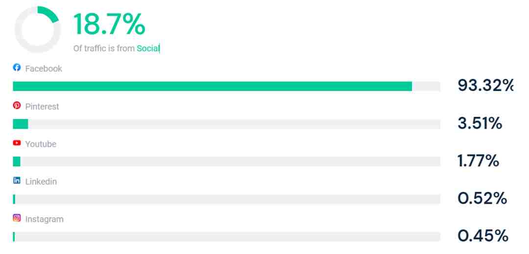Click the social traffic donut chart

coord(37,29)
